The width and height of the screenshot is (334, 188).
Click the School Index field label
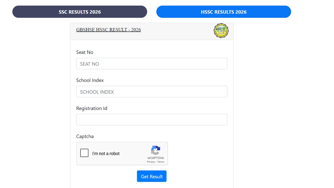(x=90, y=80)
